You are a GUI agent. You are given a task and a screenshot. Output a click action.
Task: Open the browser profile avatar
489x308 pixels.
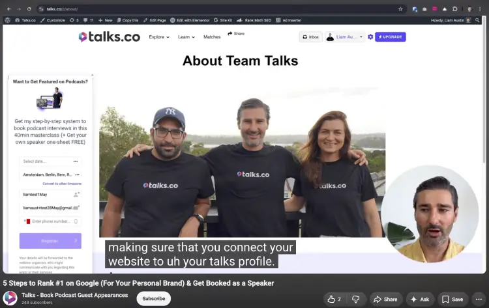click(x=469, y=9)
